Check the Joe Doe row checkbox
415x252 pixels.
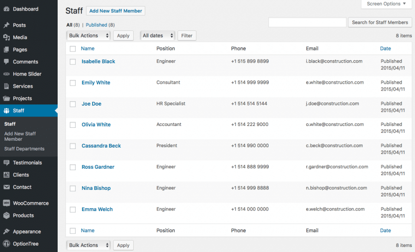tap(73, 104)
